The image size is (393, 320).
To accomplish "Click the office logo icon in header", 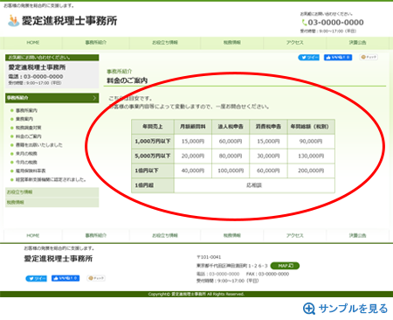I will click(x=13, y=20).
